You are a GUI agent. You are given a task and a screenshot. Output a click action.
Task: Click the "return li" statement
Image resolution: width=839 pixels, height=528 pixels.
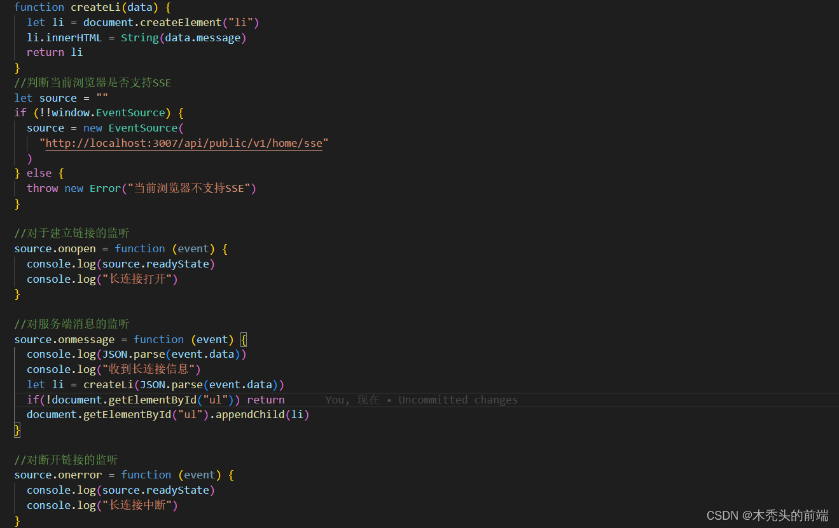tap(55, 52)
